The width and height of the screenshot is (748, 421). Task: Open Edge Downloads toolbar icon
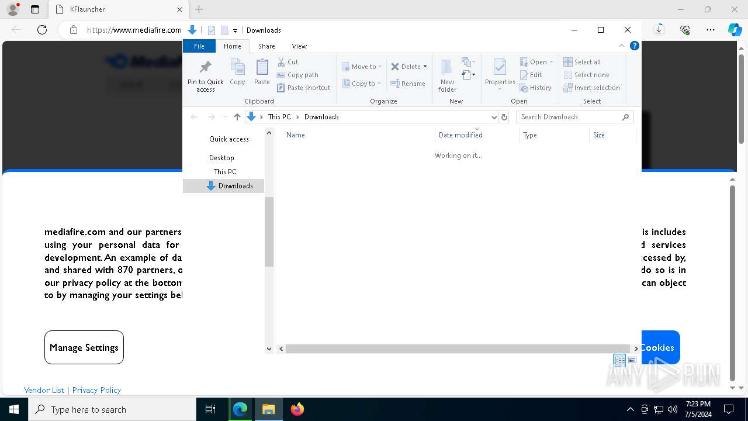[659, 30]
